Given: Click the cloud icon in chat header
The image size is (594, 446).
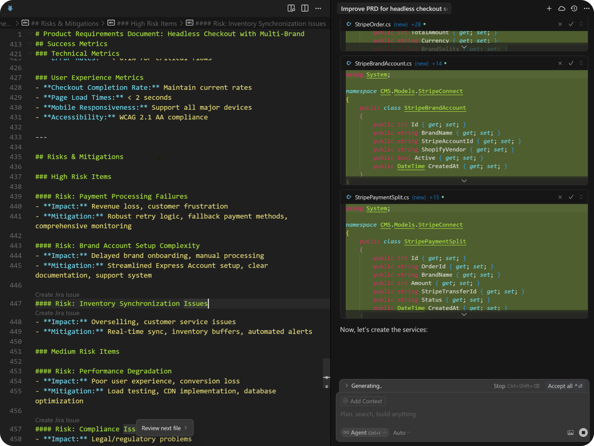Looking at the screenshot, I should 562,8.
